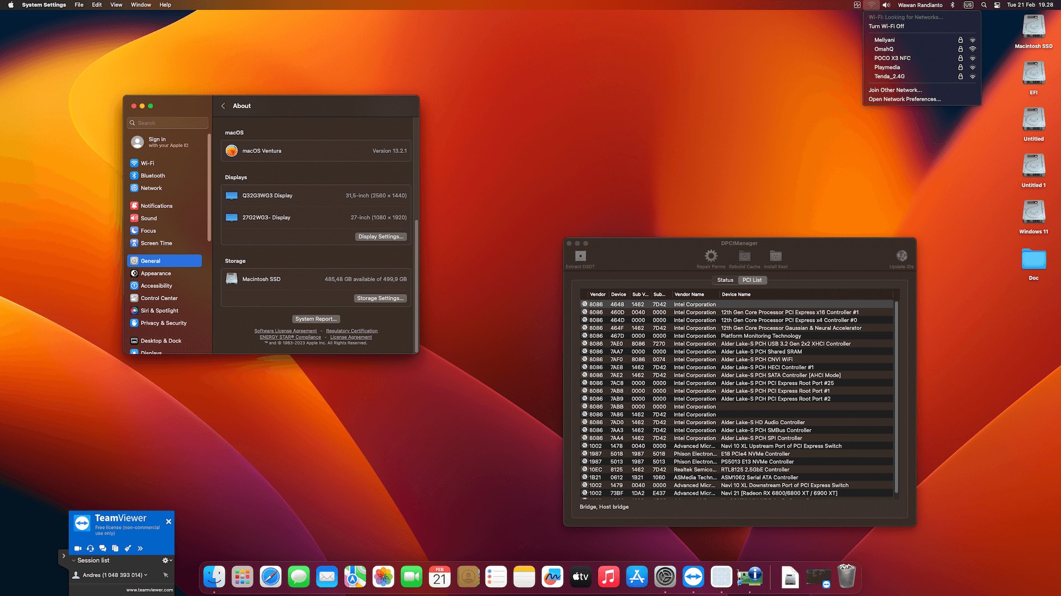This screenshot has width=1061, height=596.
Task: Open the Doc folder on desktop
Action: pyautogui.click(x=1033, y=264)
